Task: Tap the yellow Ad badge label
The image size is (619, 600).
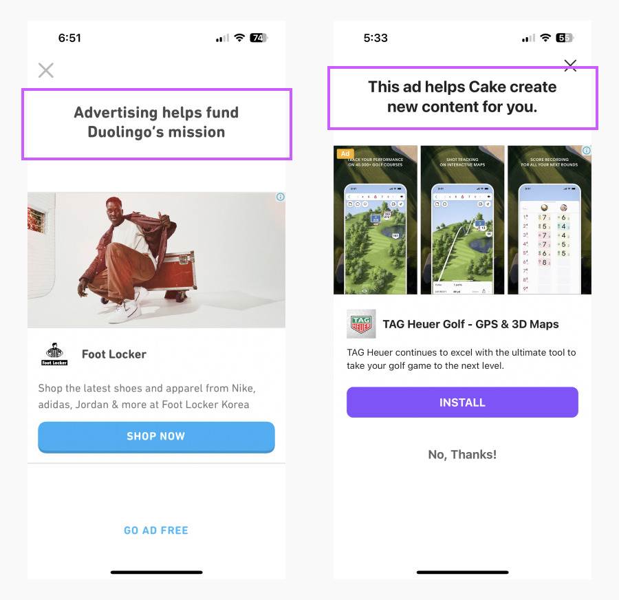Action: 345,153
